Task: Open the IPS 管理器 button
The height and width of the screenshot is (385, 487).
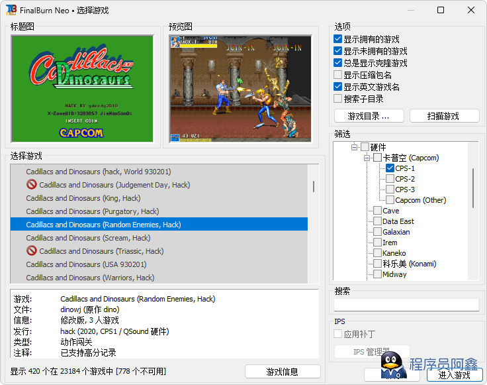Action: pyautogui.click(x=372, y=352)
